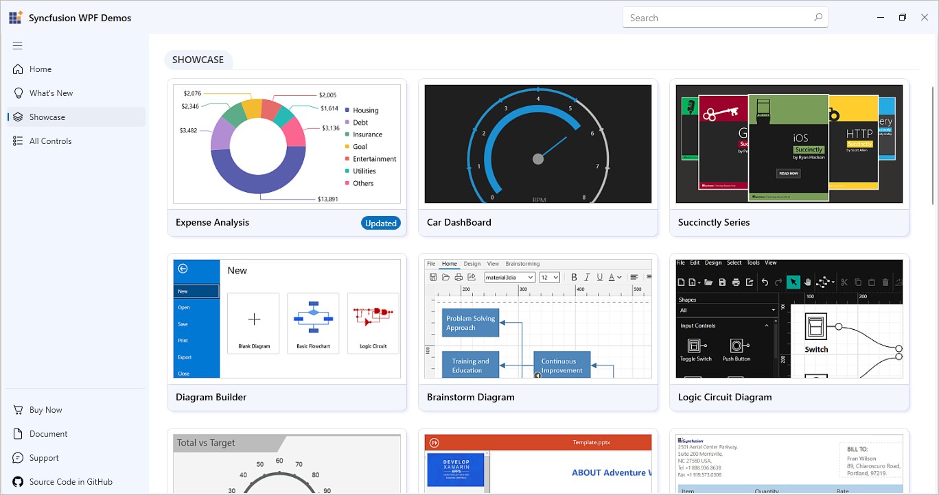The width and height of the screenshot is (939, 495).
Task: Open the Buy Now link
Action: 46,410
